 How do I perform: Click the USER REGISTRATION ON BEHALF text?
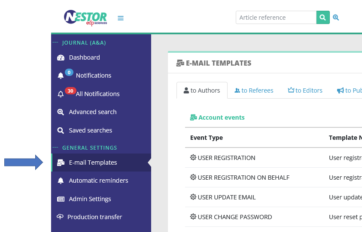[243, 178]
